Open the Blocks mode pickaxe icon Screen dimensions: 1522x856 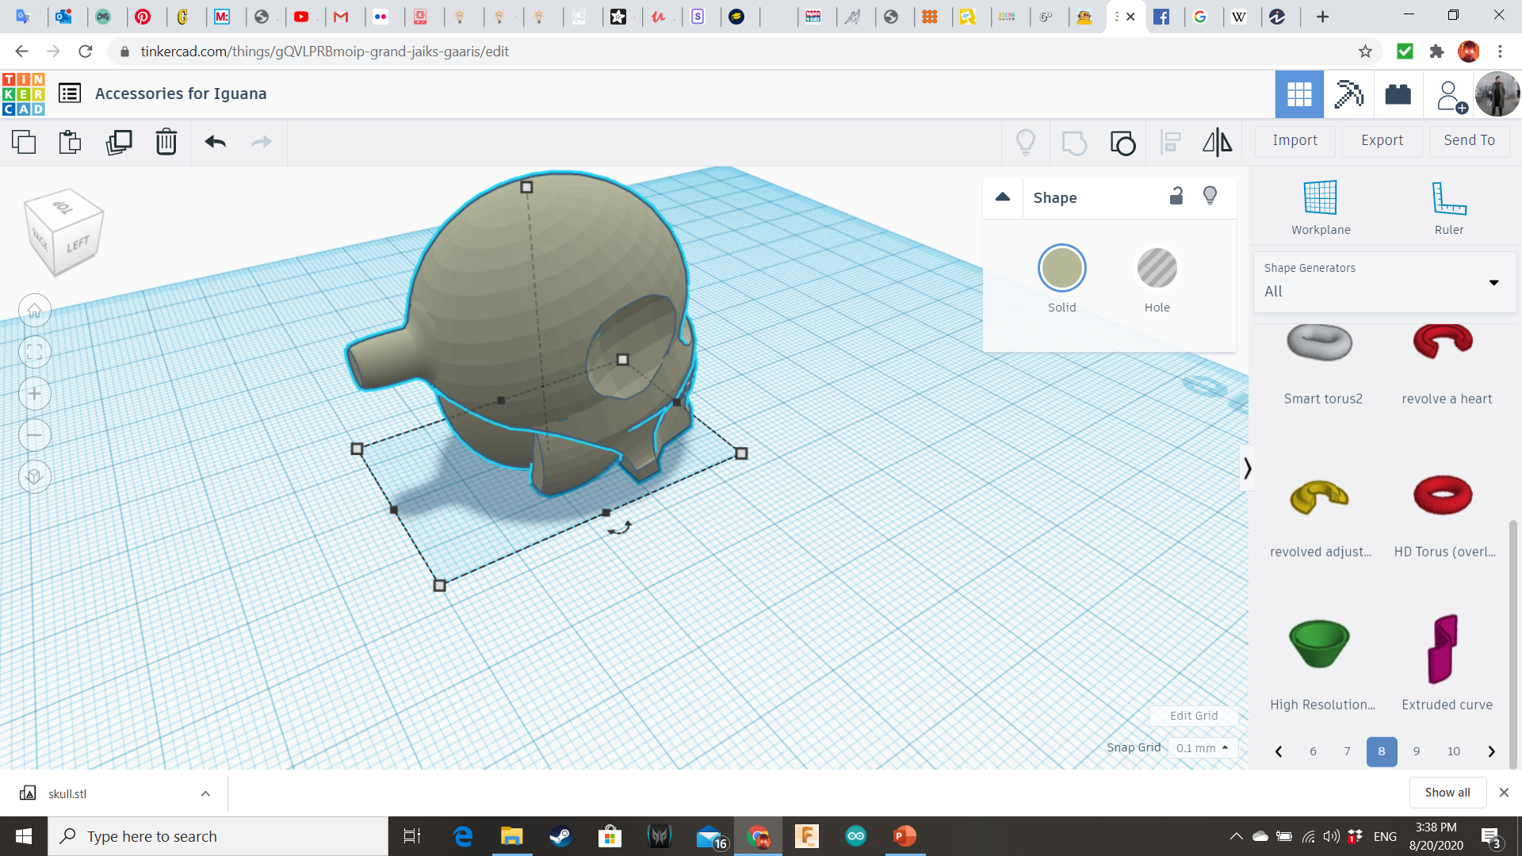[1348, 94]
